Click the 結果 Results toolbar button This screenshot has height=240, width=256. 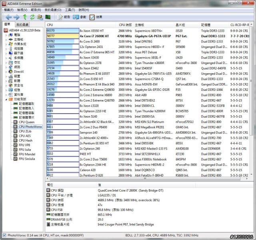(x=96, y=17)
